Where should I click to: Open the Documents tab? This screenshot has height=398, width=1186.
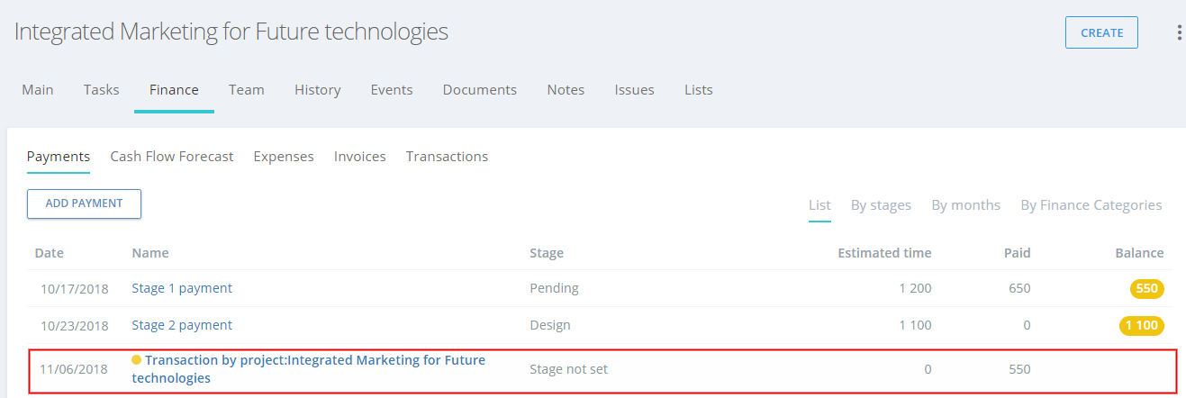[x=480, y=90]
